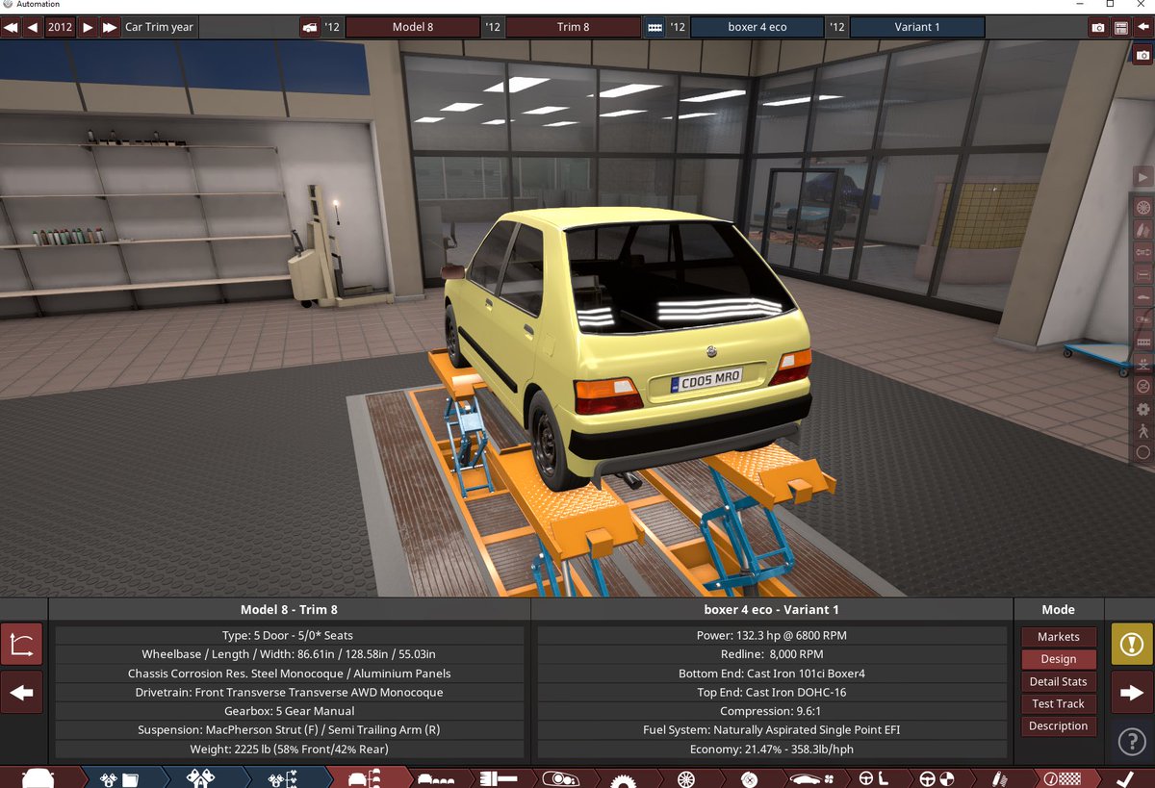Click the Weight: 2225 lb row
1155x788 pixels.
click(290, 749)
